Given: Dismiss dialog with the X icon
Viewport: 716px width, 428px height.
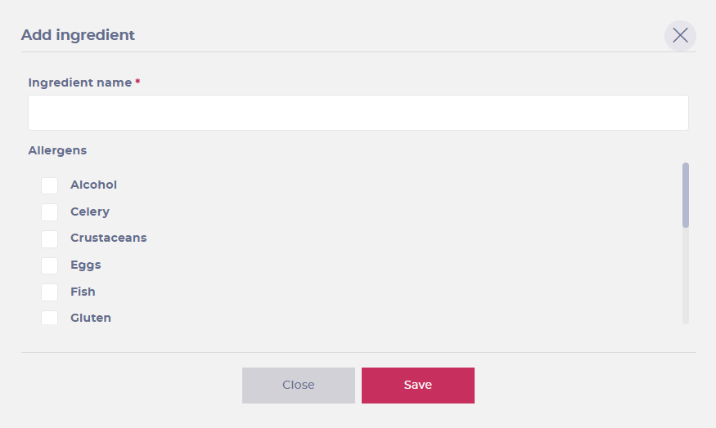Looking at the screenshot, I should [680, 36].
